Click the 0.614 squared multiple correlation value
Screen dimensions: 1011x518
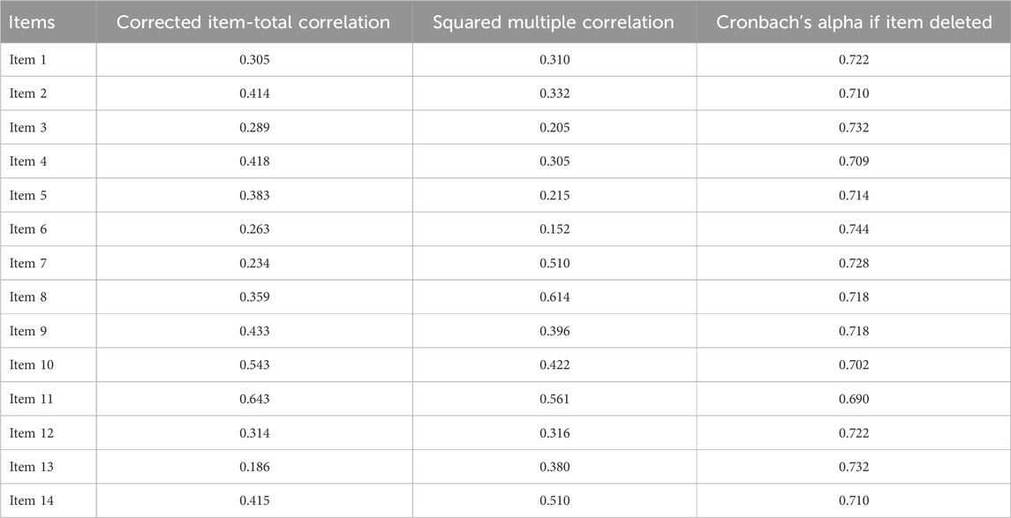tap(555, 297)
